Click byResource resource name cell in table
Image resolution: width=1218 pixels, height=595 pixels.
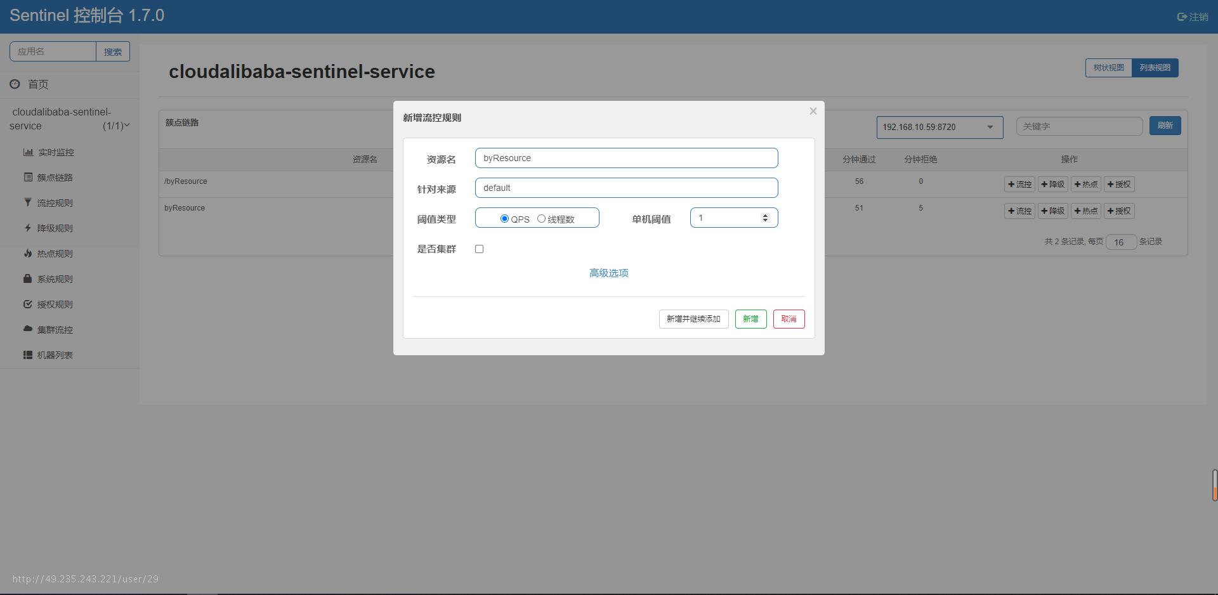click(185, 208)
